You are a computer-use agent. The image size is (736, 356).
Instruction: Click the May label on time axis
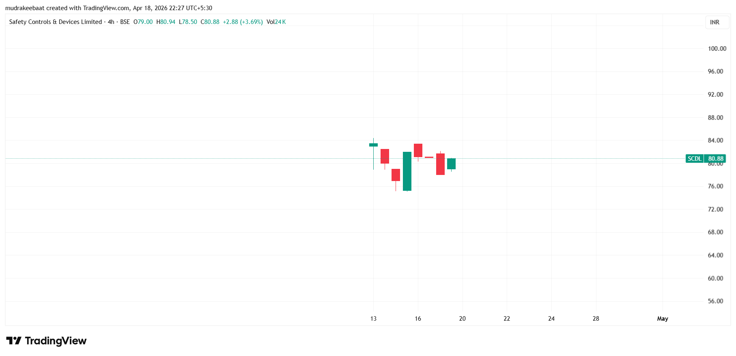pyautogui.click(x=663, y=319)
